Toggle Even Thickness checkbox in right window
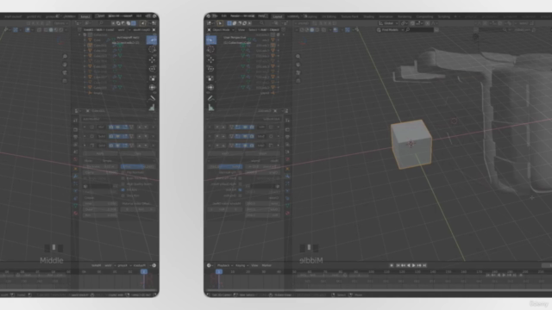Viewport: 552px width, 310px height. tap(240, 178)
